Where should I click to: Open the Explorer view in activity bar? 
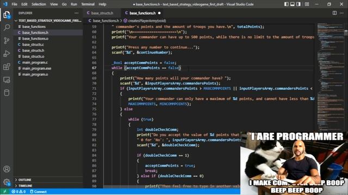click(x=7, y=15)
